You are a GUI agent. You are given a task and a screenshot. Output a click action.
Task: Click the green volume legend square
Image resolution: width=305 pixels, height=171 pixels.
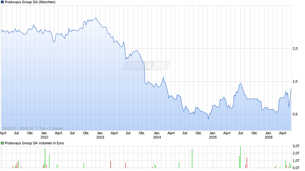2,143
